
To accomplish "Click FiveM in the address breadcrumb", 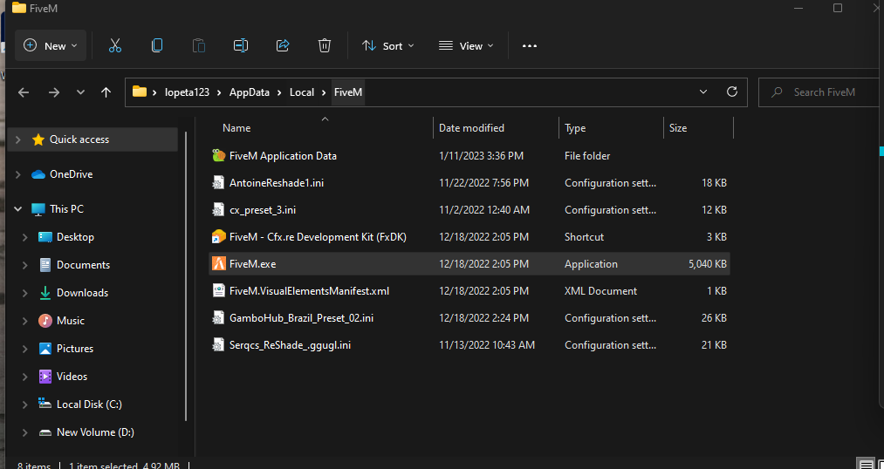I will 348,92.
